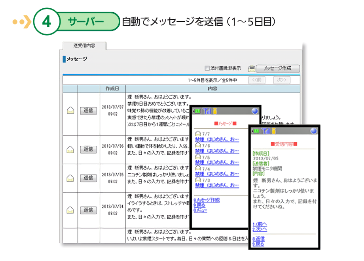Screen dimensions: 364x261
Task: Tap the 返信 link on right phone
Action: (x=259, y=239)
